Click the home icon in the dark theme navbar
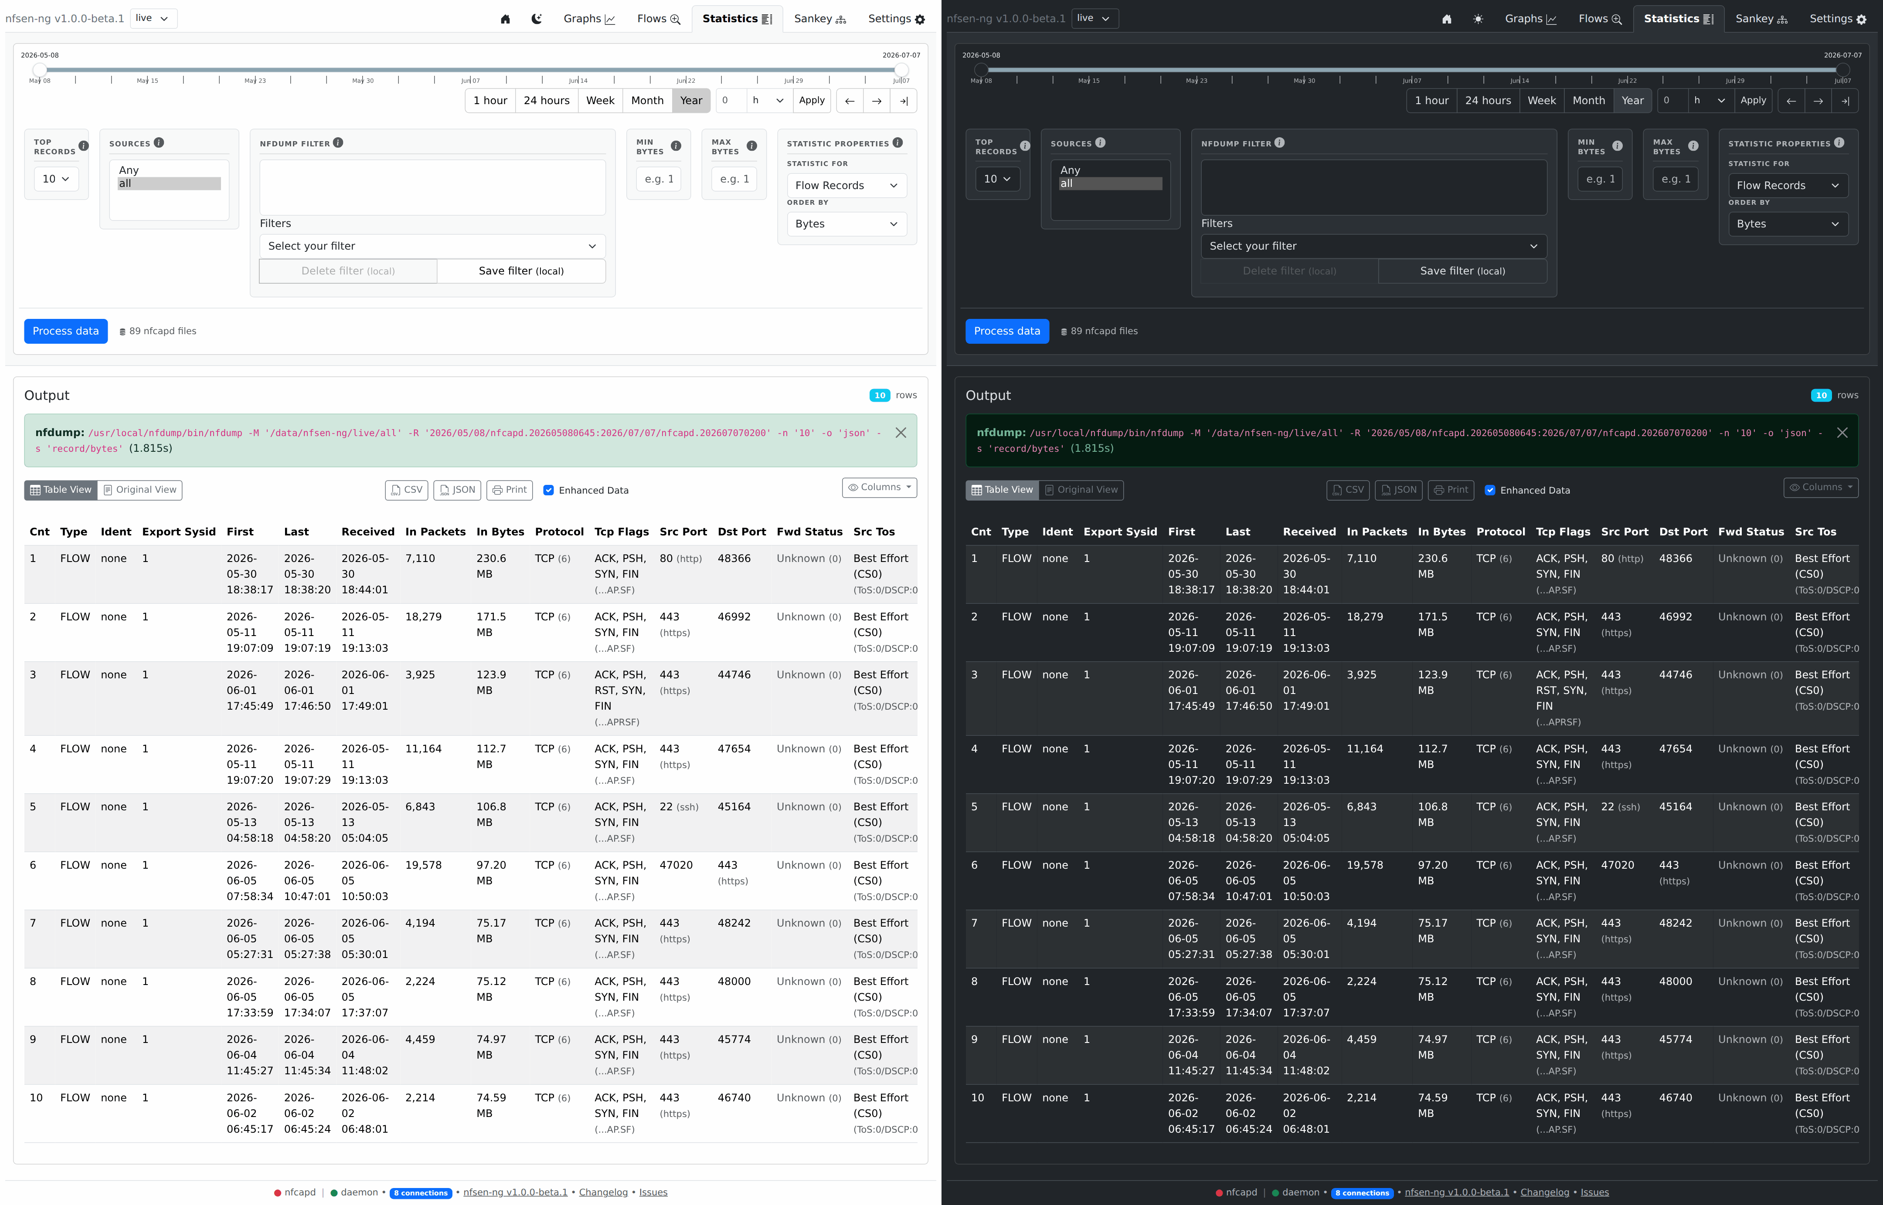1883x1205 pixels. [x=1446, y=19]
